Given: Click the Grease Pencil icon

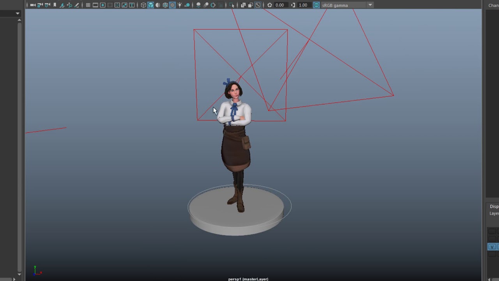Looking at the screenshot, I should coord(77,5).
